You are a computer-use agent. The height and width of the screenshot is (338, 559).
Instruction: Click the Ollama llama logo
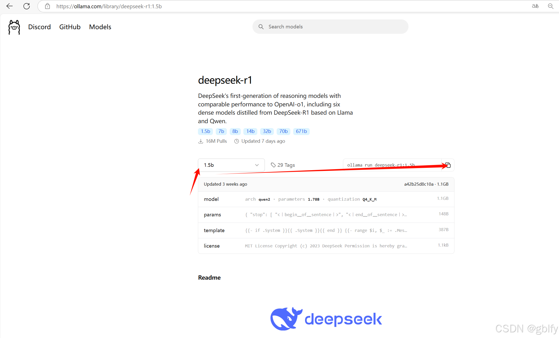(14, 27)
